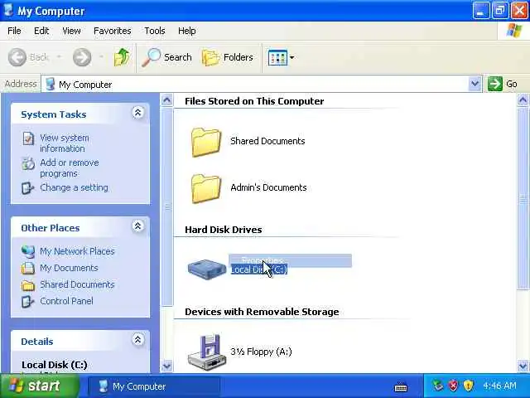This screenshot has width=530, height=398.
Task: Open the Edit menu
Action: (x=41, y=31)
